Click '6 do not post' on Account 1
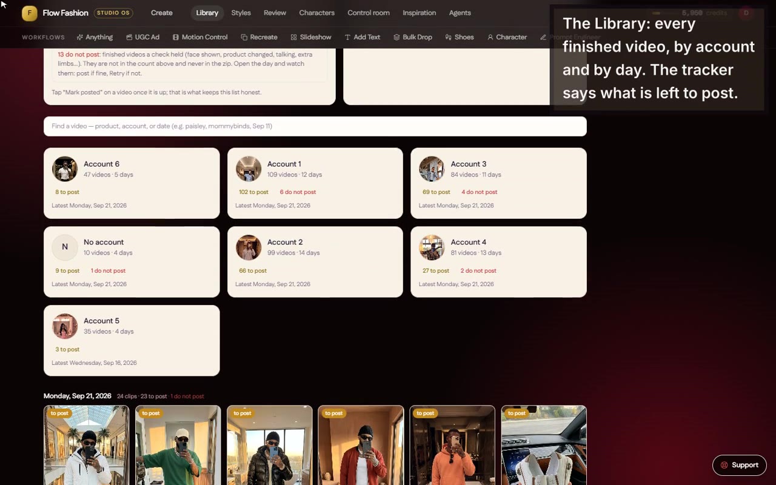This screenshot has width=776, height=485. point(298,192)
